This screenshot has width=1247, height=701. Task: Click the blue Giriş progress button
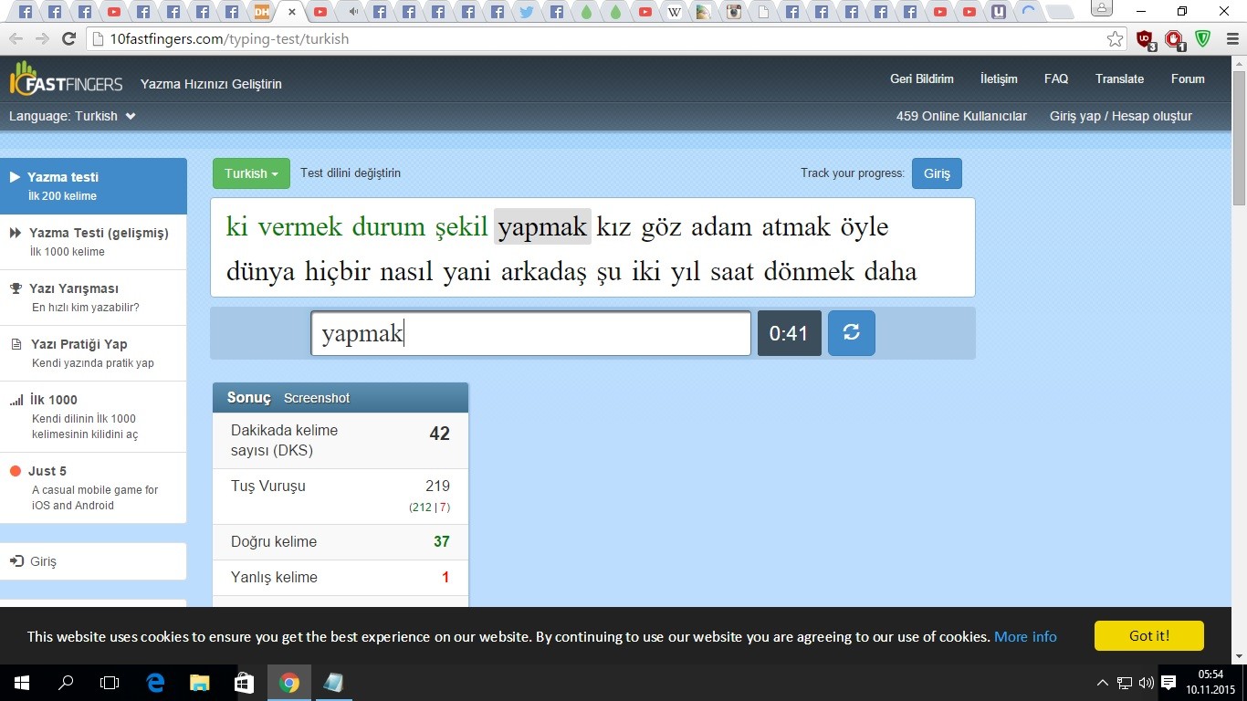(937, 173)
